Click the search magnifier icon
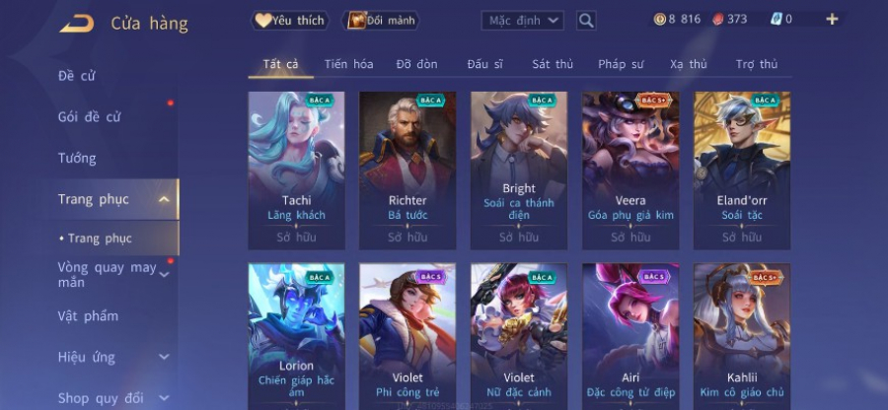 coord(586,21)
